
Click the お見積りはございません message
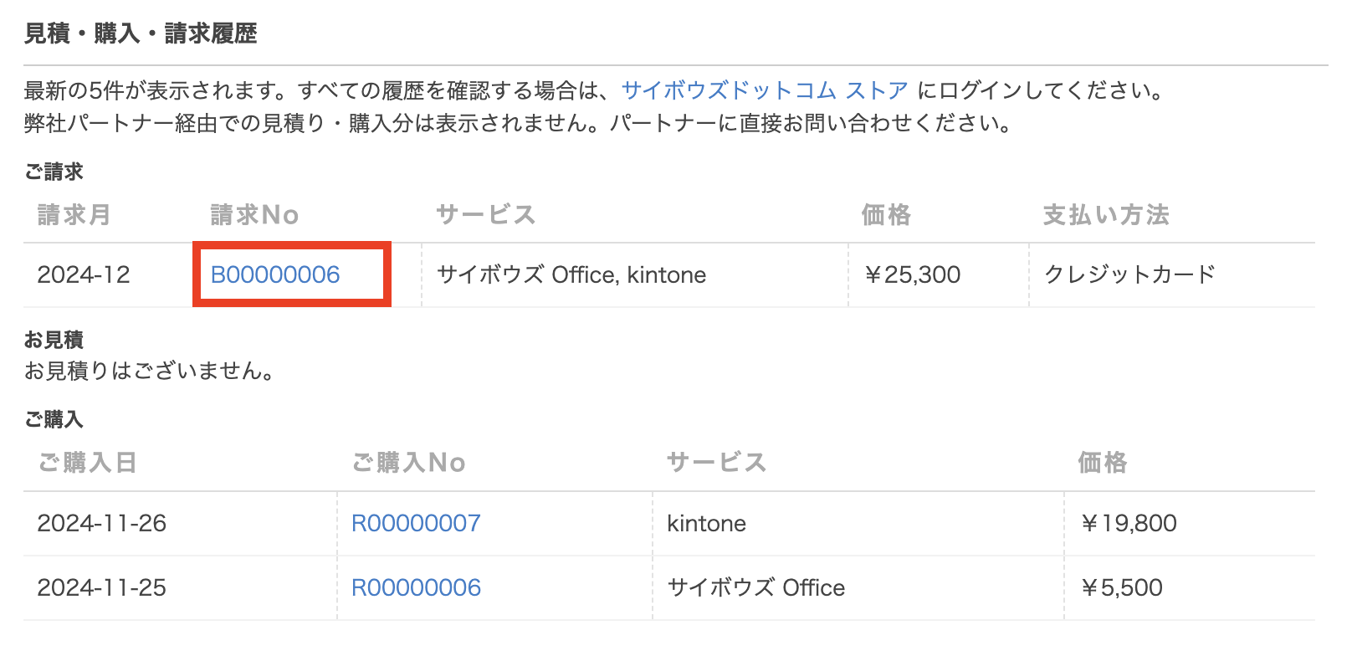[x=149, y=371]
